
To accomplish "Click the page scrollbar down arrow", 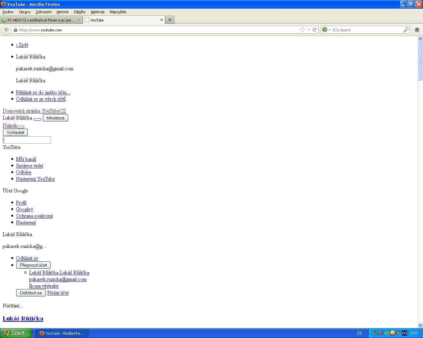I will (420, 325).
